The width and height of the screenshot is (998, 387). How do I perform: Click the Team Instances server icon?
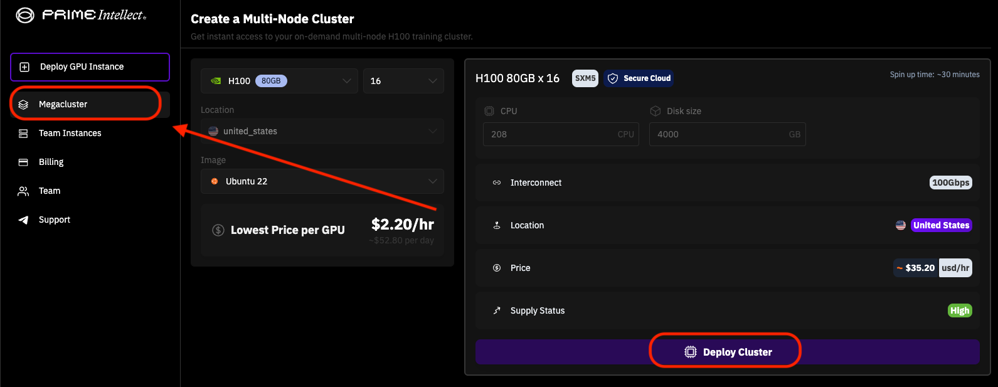coord(23,134)
